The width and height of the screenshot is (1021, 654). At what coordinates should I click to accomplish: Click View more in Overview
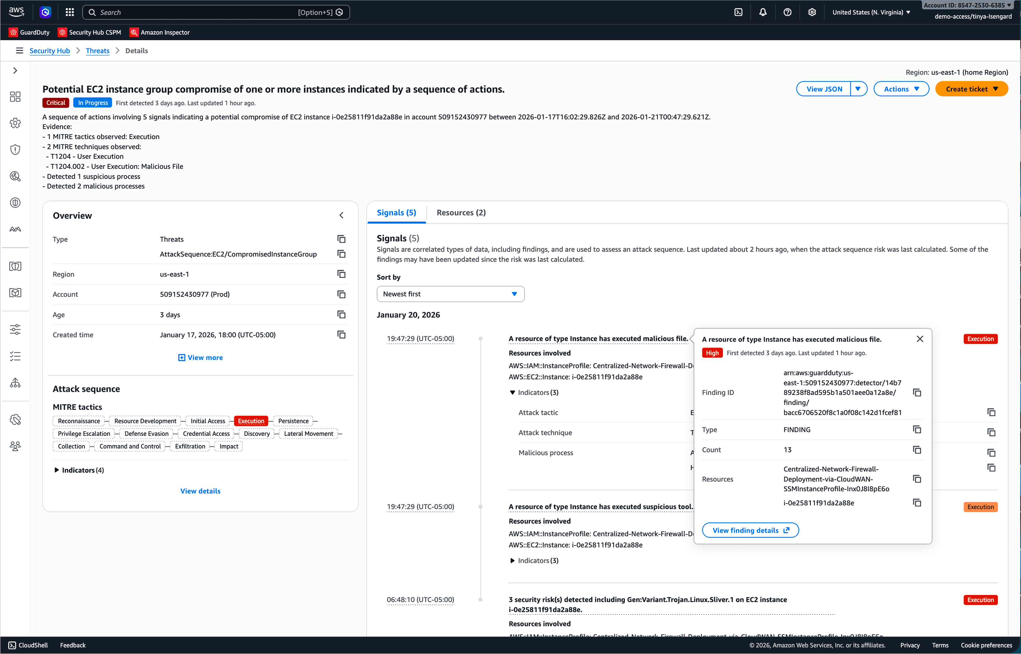pyautogui.click(x=200, y=357)
